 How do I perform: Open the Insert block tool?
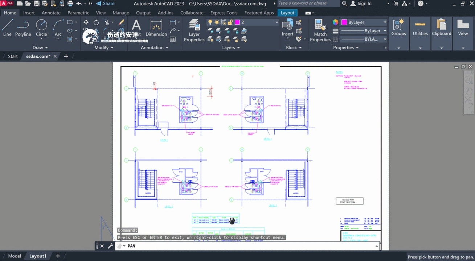[287, 28]
